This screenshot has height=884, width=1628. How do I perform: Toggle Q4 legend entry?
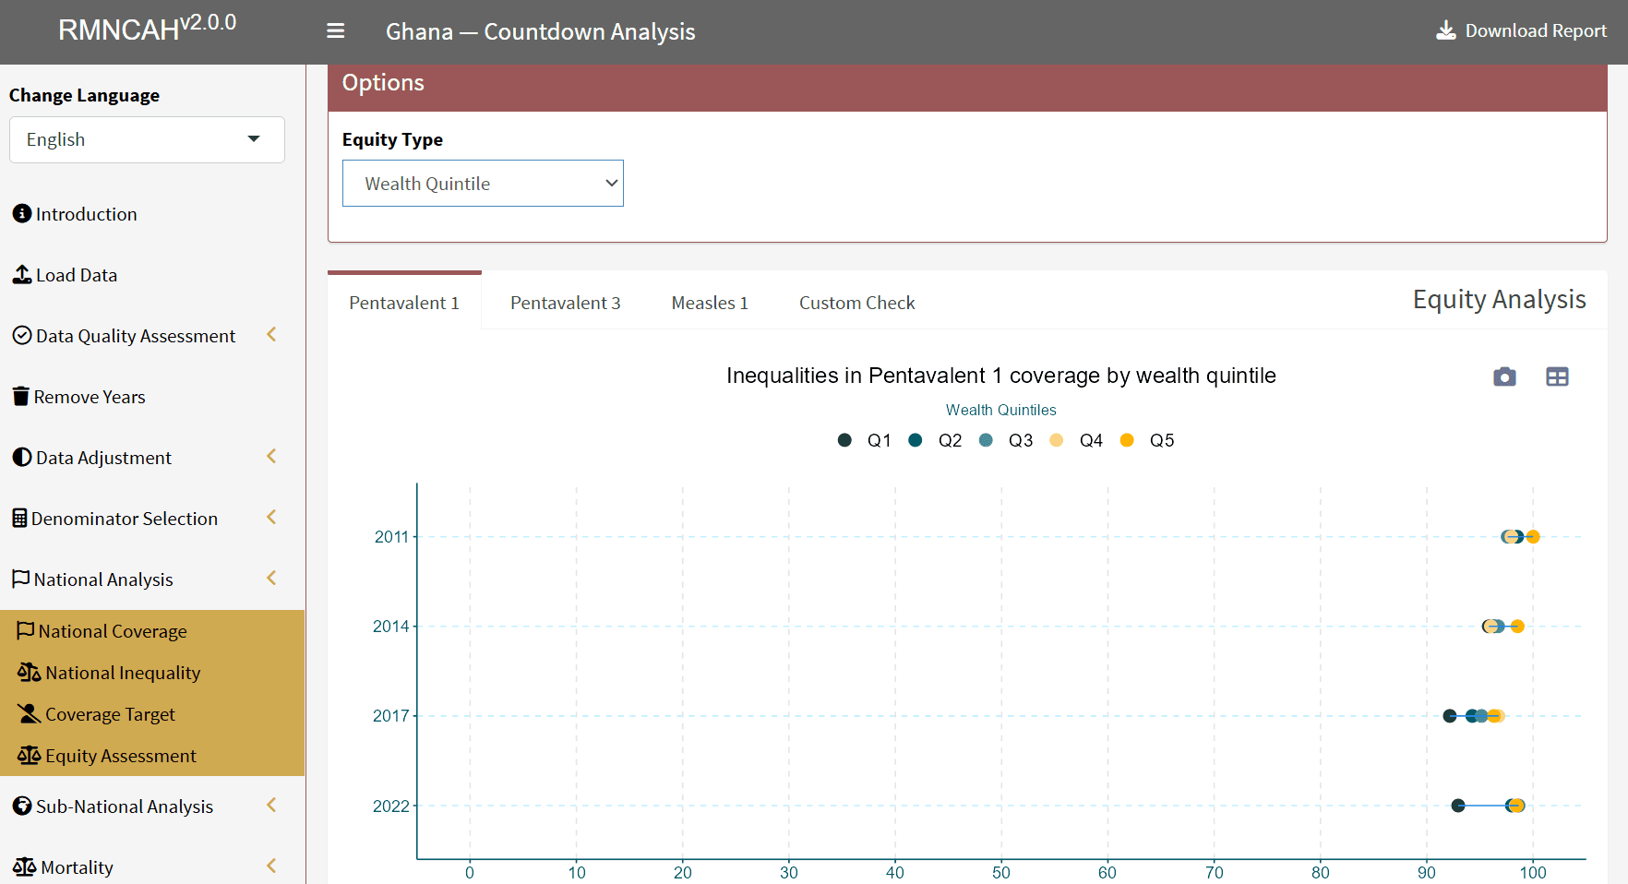pos(1076,440)
